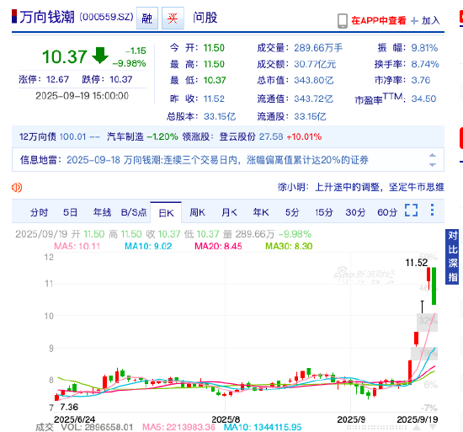This screenshot has width=463, height=432.
Task: Click the 换手率 value 8.74%
Action: [425, 64]
